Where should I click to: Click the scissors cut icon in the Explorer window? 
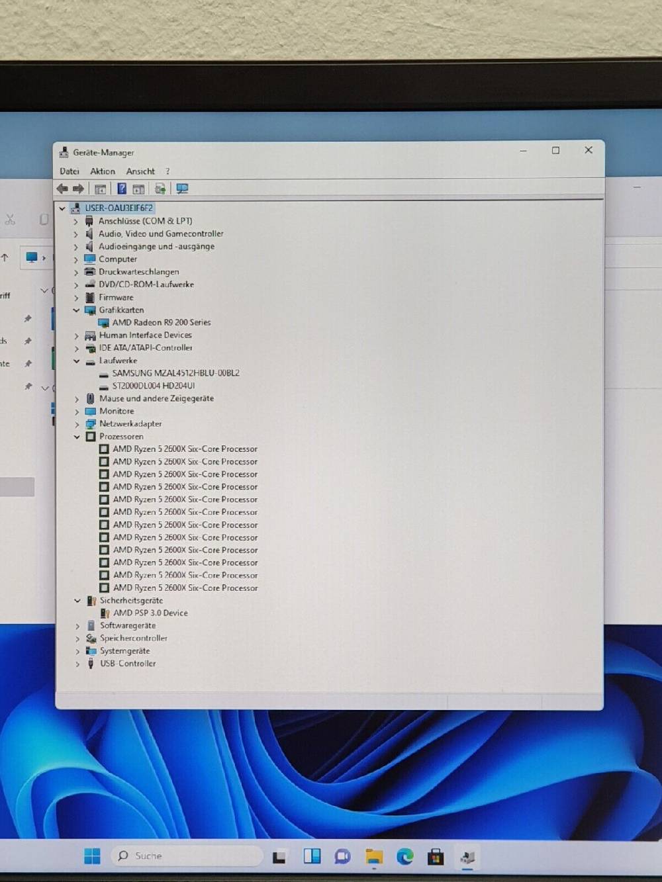pyautogui.click(x=11, y=220)
